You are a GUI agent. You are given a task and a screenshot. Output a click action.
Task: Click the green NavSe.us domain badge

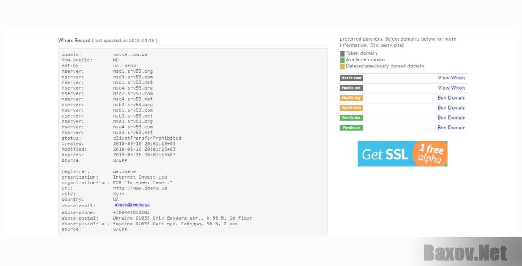[351, 128]
